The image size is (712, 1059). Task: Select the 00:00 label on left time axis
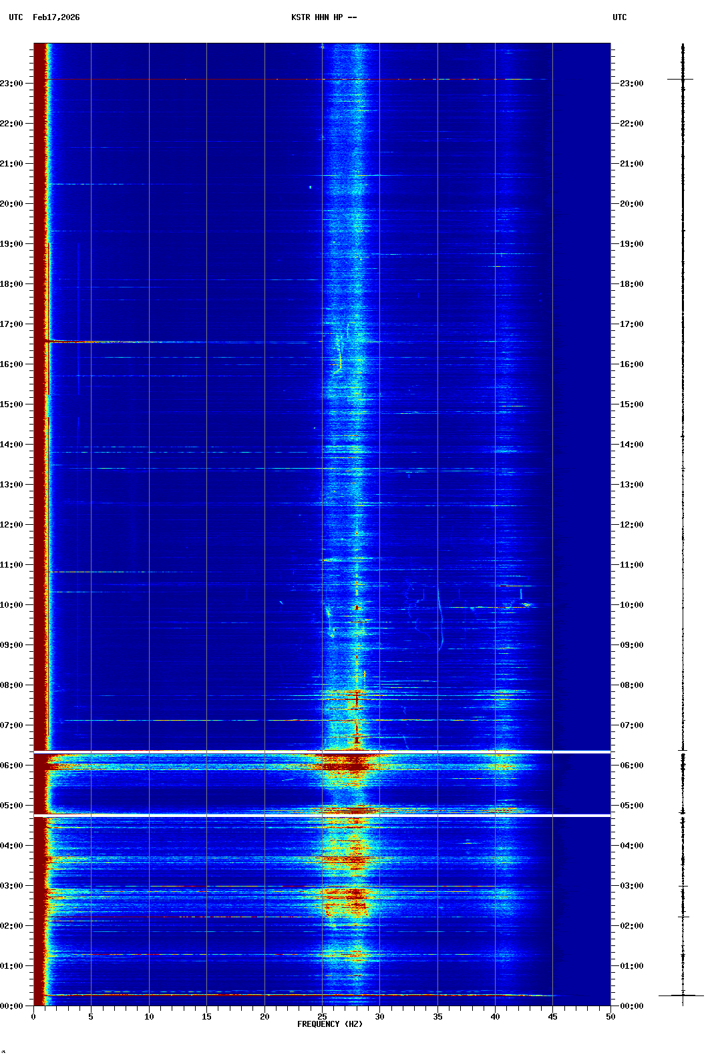pos(12,1006)
